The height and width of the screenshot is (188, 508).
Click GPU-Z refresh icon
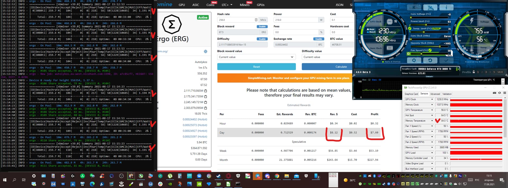tap(500, 93)
